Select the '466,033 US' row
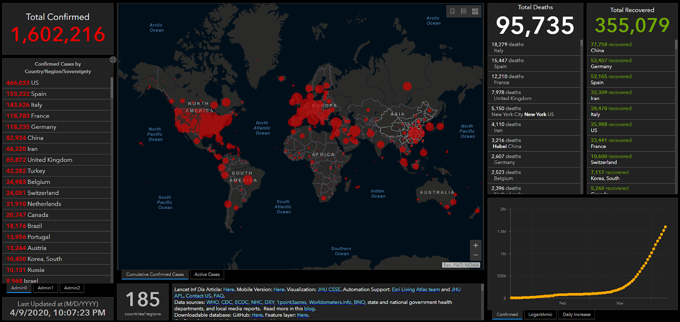680x322 pixels. (x=57, y=83)
